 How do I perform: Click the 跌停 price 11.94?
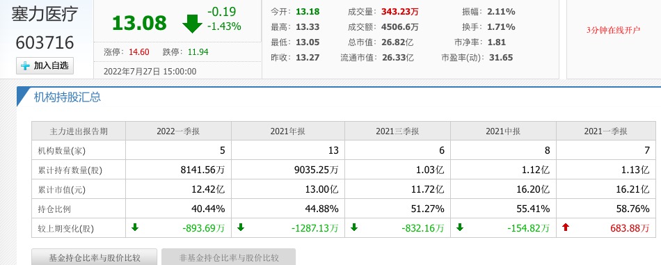pos(198,52)
